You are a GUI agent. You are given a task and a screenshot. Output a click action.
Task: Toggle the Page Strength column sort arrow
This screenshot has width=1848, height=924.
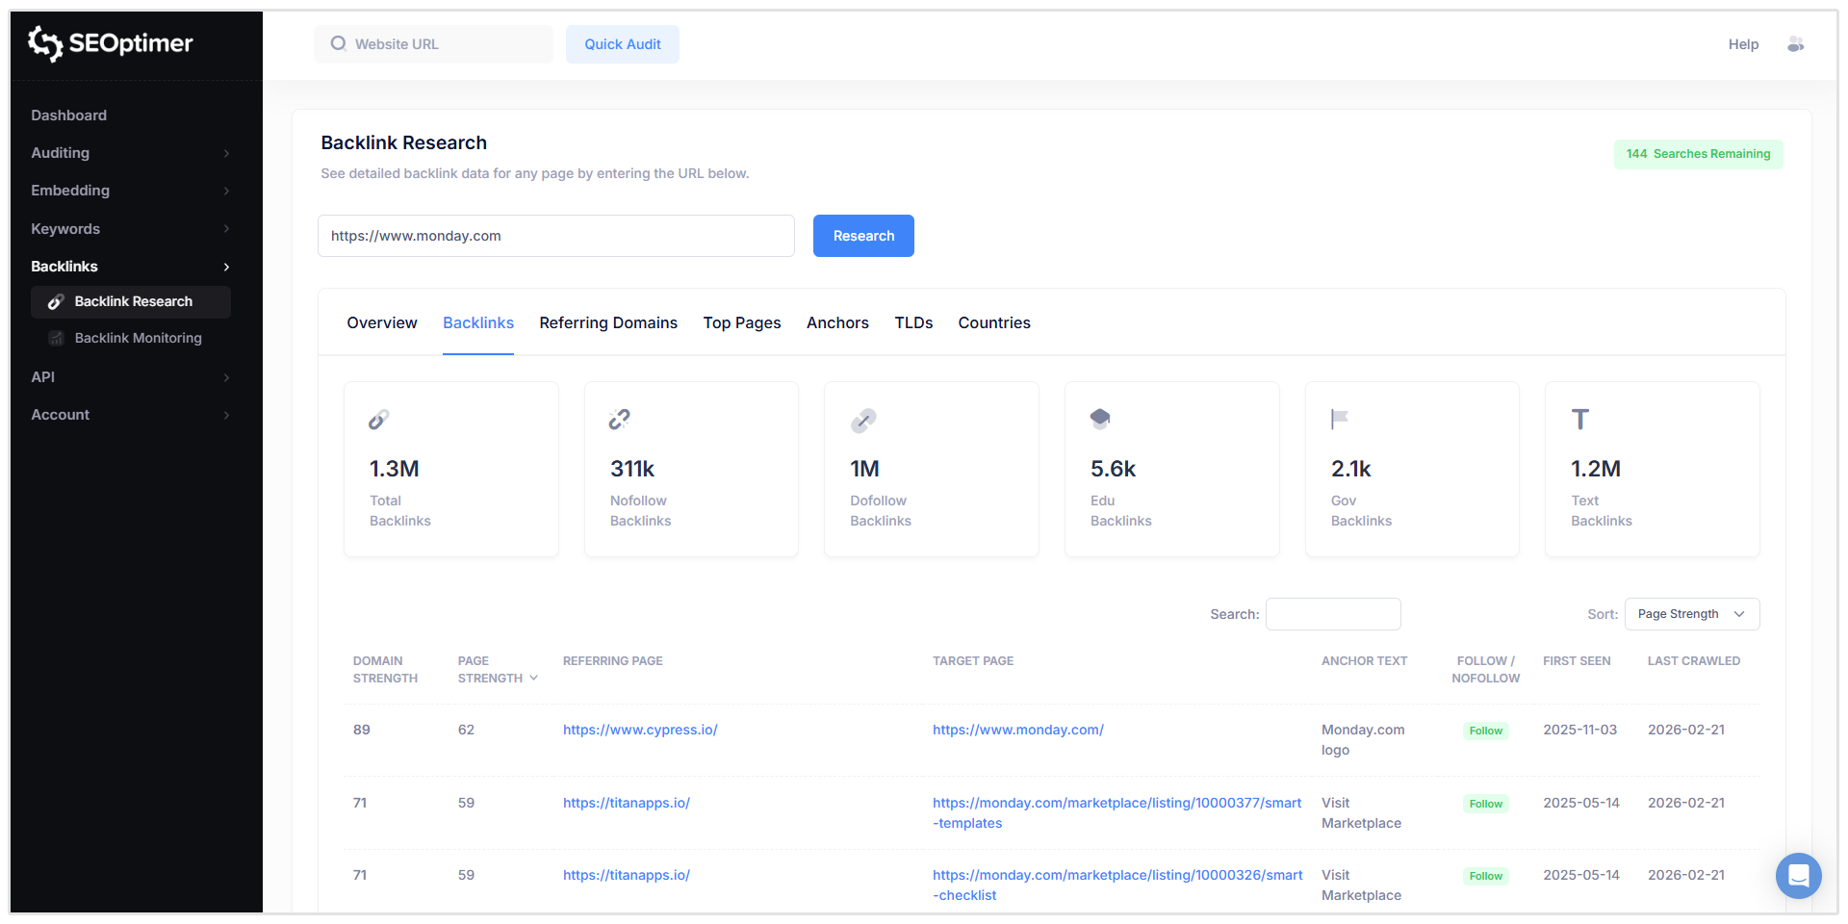pos(532,678)
